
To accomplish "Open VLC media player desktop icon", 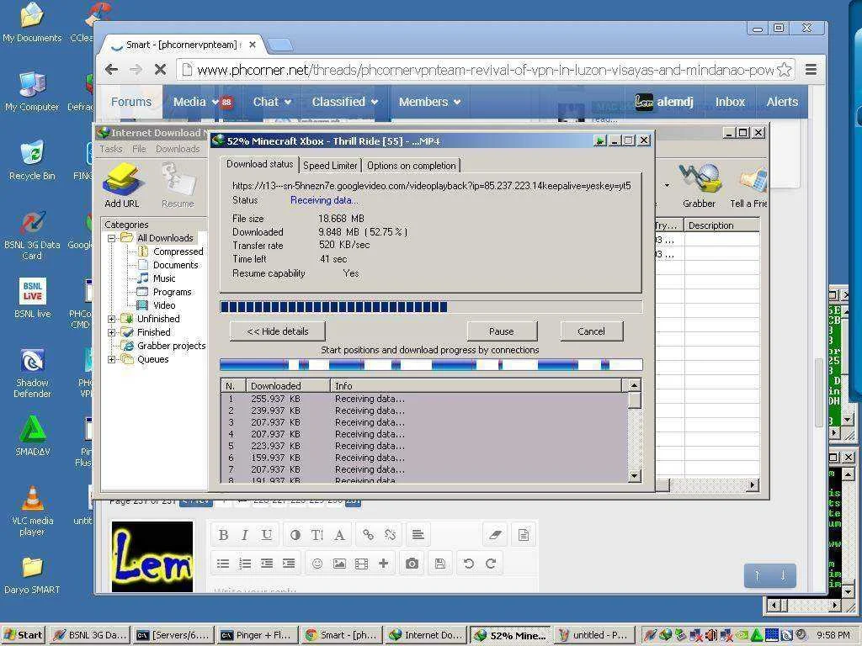I will pos(33,511).
